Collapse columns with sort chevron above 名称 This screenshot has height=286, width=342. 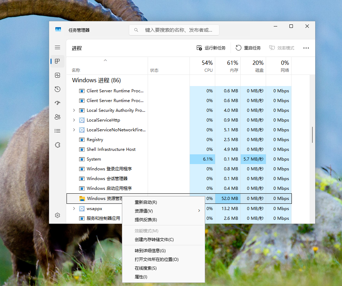coord(105,60)
